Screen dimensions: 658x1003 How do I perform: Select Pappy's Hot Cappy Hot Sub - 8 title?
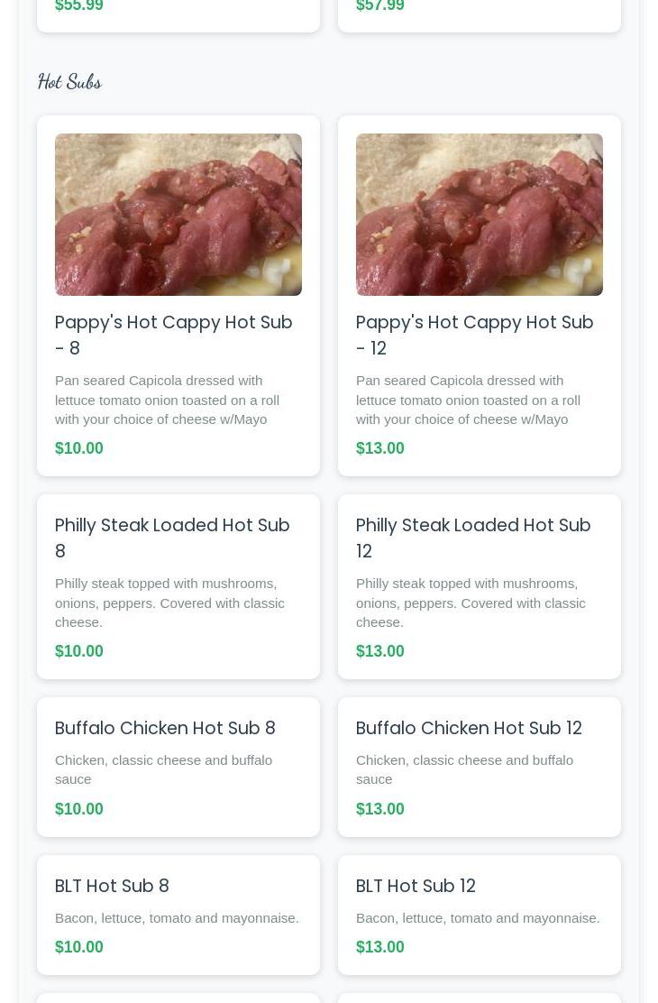[x=174, y=335]
